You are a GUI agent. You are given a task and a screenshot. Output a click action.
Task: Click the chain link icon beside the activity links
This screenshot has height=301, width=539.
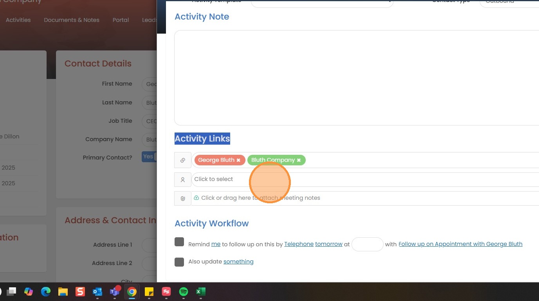tap(183, 160)
